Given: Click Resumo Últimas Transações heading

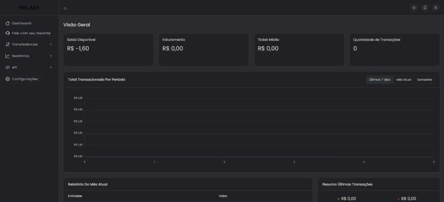Looking at the screenshot, I should (347, 184).
